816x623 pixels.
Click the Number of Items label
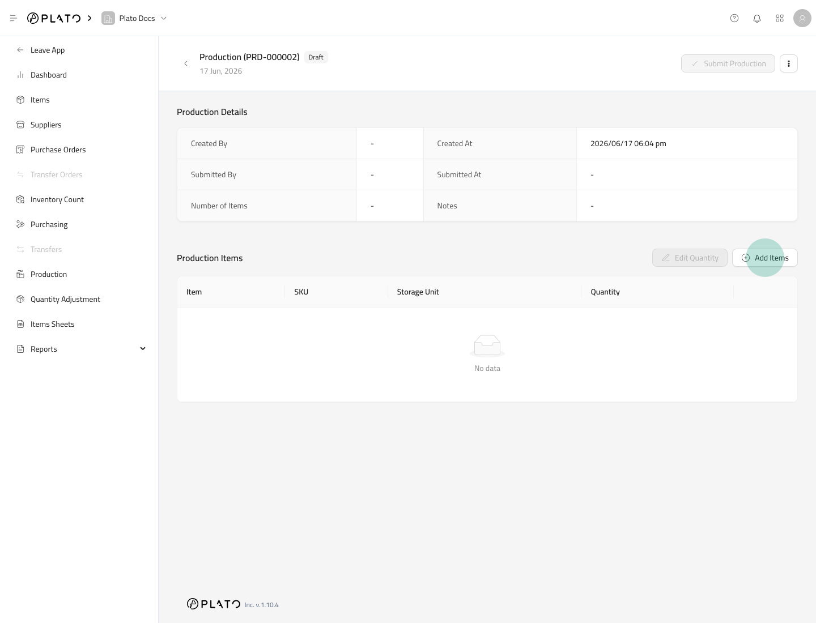219,206
